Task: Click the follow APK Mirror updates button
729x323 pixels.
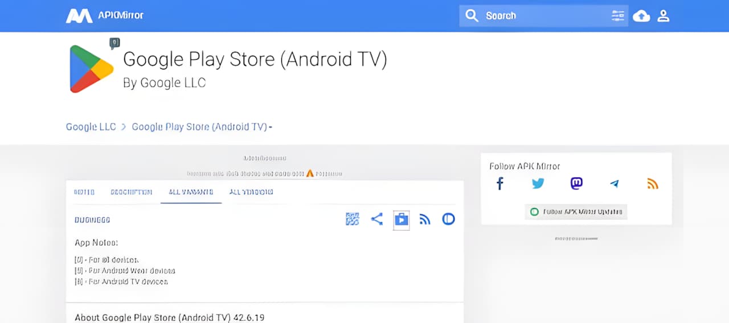Action: tap(576, 212)
